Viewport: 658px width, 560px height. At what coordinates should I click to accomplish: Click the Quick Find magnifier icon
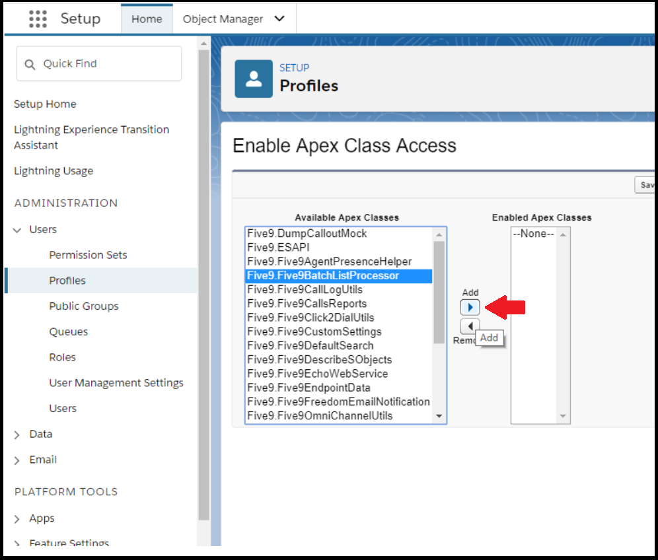point(30,64)
